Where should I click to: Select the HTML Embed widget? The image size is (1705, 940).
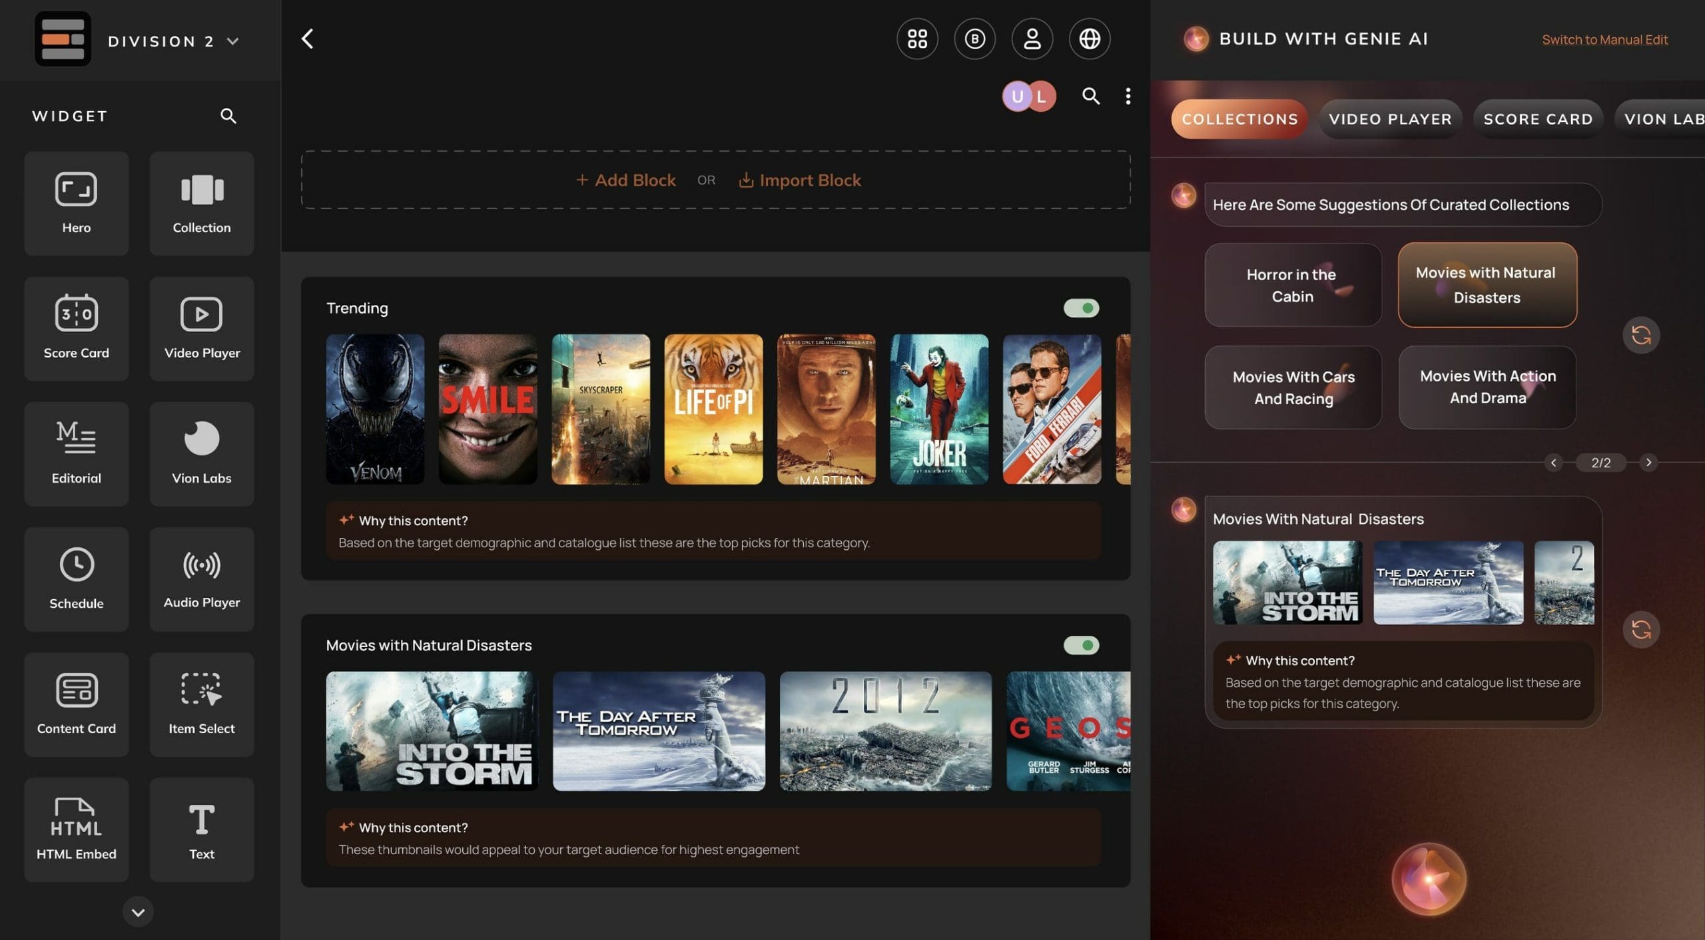click(76, 829)
